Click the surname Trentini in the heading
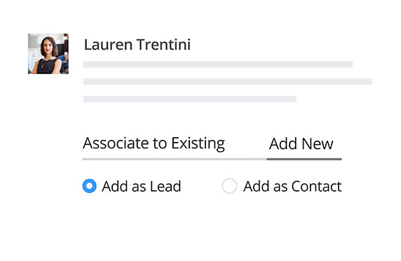The height and width of the screenshot is (261, 401). tap(163, 45)
